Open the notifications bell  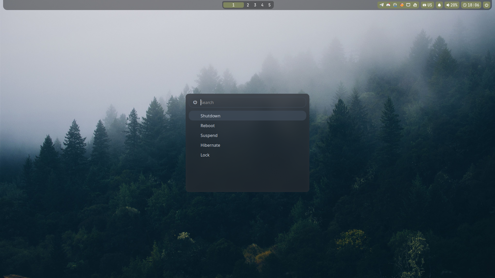pyautogui.click(x=439, y=5)
